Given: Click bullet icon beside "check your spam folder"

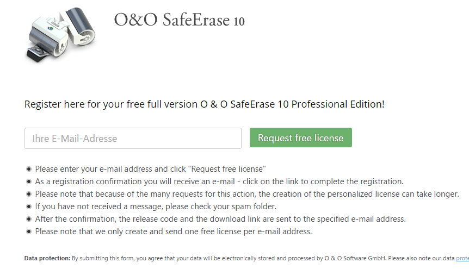Looking at the screenshot, I should point(29,207).
